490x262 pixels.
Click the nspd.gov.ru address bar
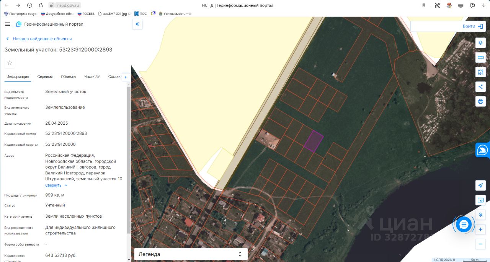tap(69, 5)
